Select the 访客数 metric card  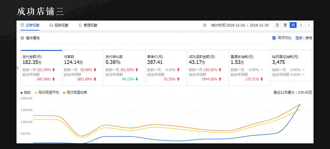point(83,68)
